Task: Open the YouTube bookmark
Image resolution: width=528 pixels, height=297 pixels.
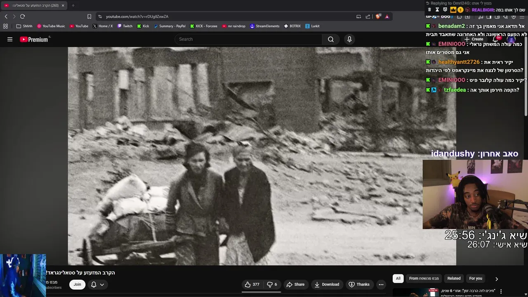Action: [79, 26]
